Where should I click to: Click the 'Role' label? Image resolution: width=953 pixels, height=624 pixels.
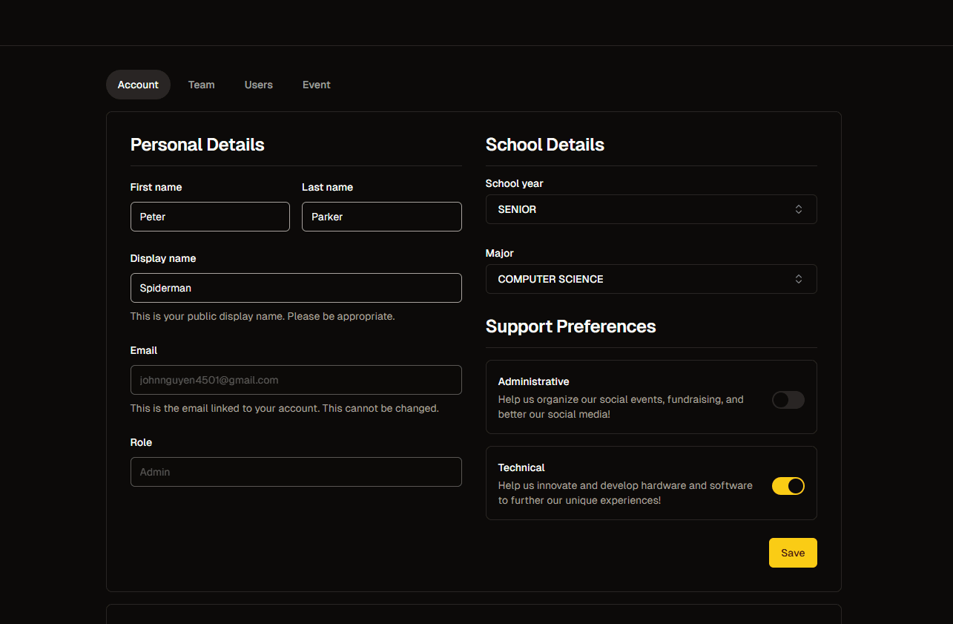tap(141, 442)
